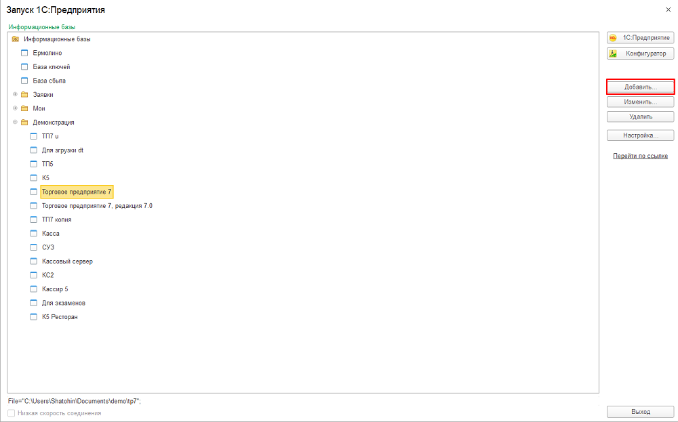This screenshot has width=678, height=422.
Task: Click the ТП7 копия database icon
Action: click(34, 219)
